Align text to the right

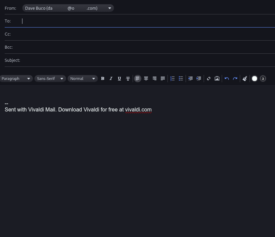click(x=154, y=79)
